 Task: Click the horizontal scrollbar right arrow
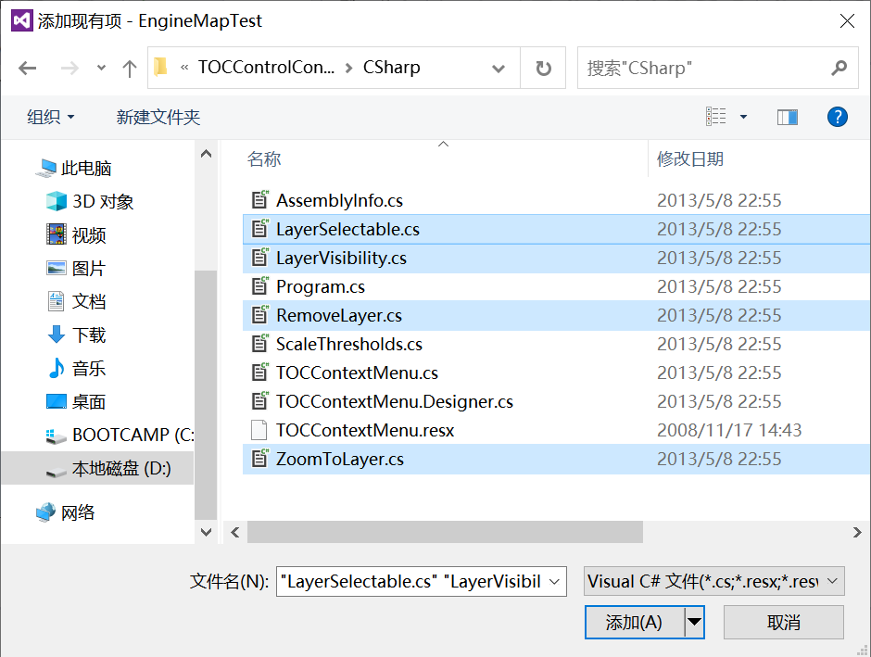(857, 532)
